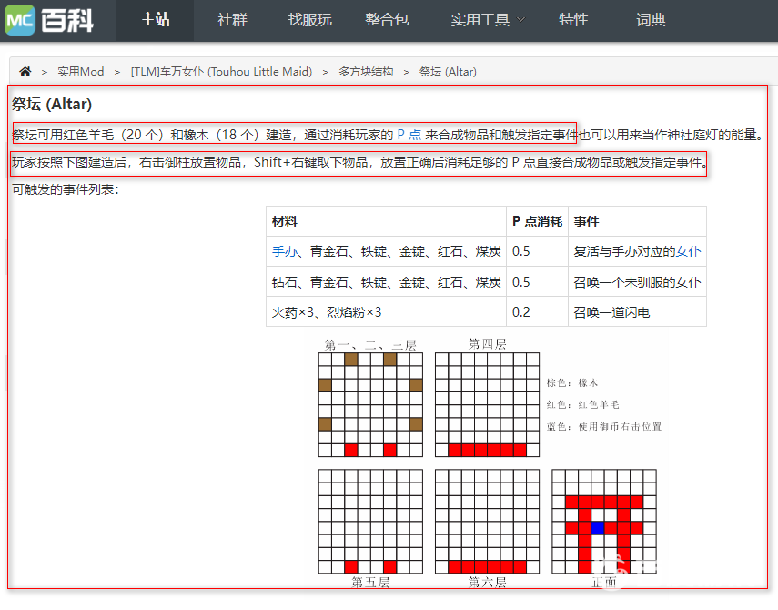Viewport: 778px width, 610px height.
Task: Click the blue cell in 正面 diagram
Action: [x=598, y=528]
